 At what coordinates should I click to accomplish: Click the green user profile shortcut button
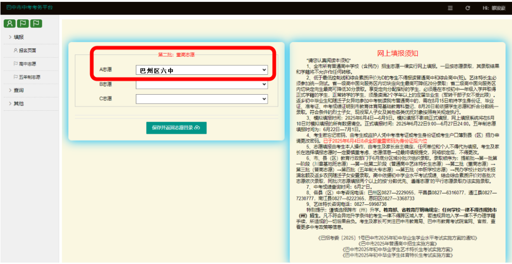(9, 23)
